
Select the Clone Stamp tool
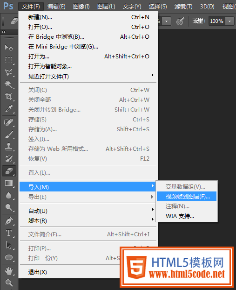[9, 147]
